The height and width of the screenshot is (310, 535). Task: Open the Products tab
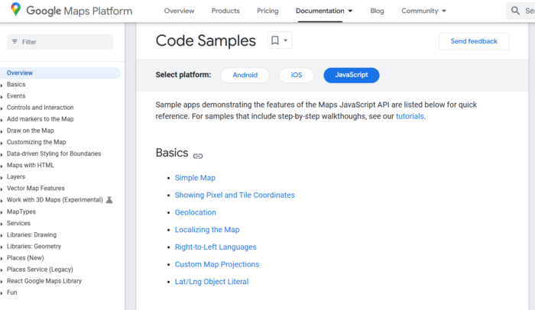pos(225,11)
